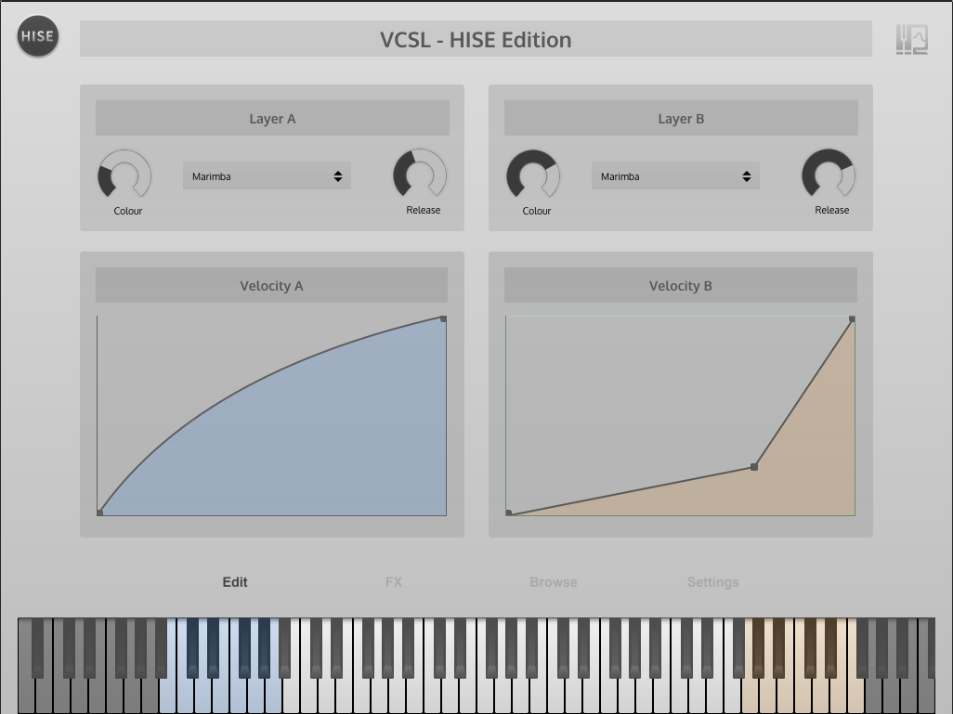Select Velocity A curve top-right point

444,319
